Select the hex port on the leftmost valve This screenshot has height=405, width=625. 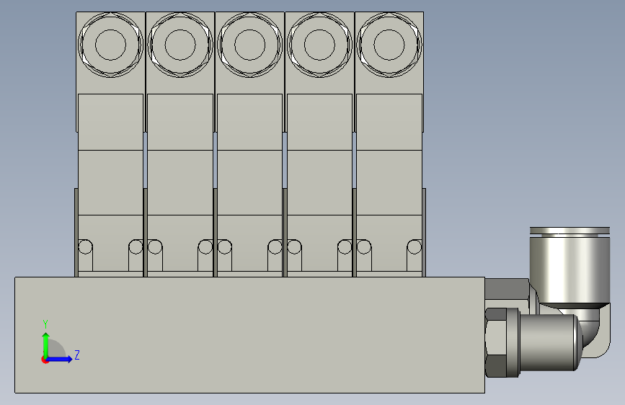click(110, 45)
